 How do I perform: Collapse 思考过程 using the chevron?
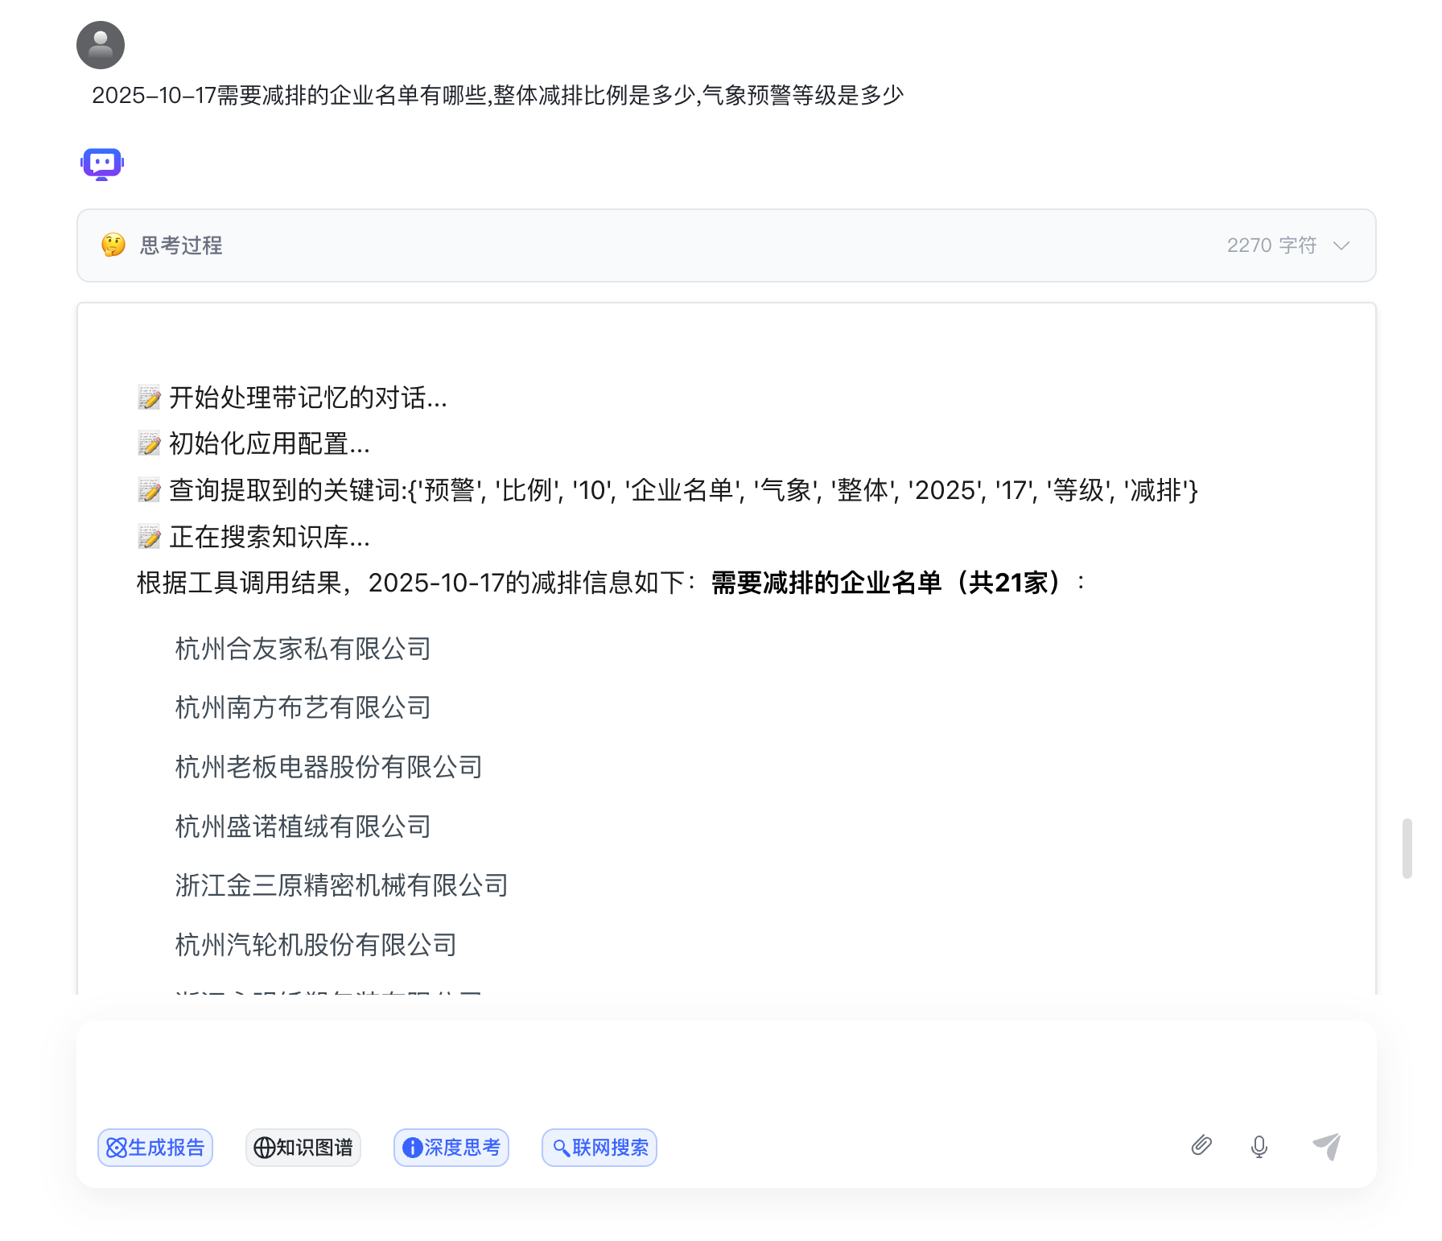[1342, 246]
